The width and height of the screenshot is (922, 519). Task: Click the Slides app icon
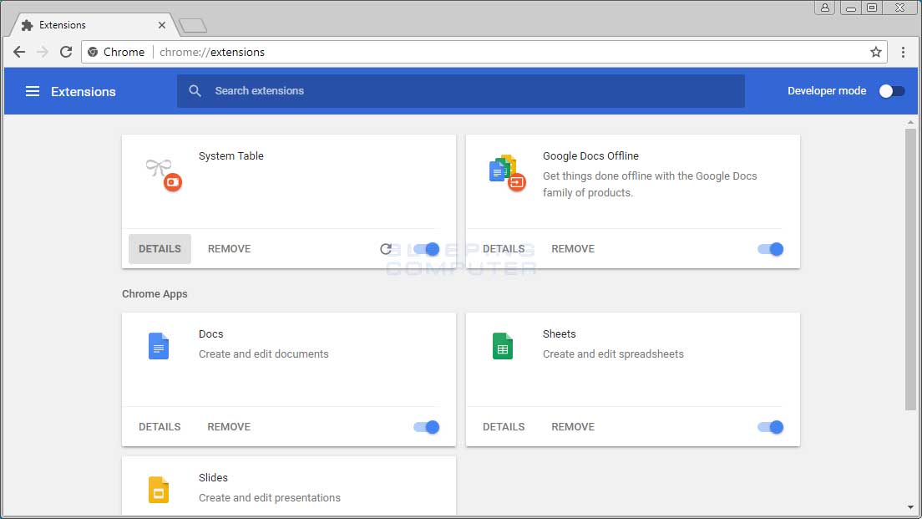158,490
